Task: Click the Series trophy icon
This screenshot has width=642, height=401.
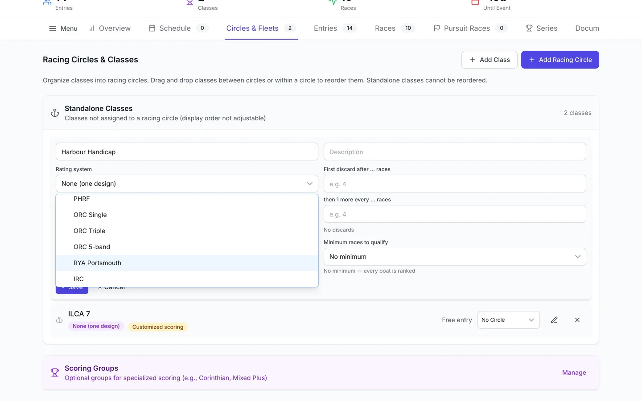Action: [x=529, y=29]
